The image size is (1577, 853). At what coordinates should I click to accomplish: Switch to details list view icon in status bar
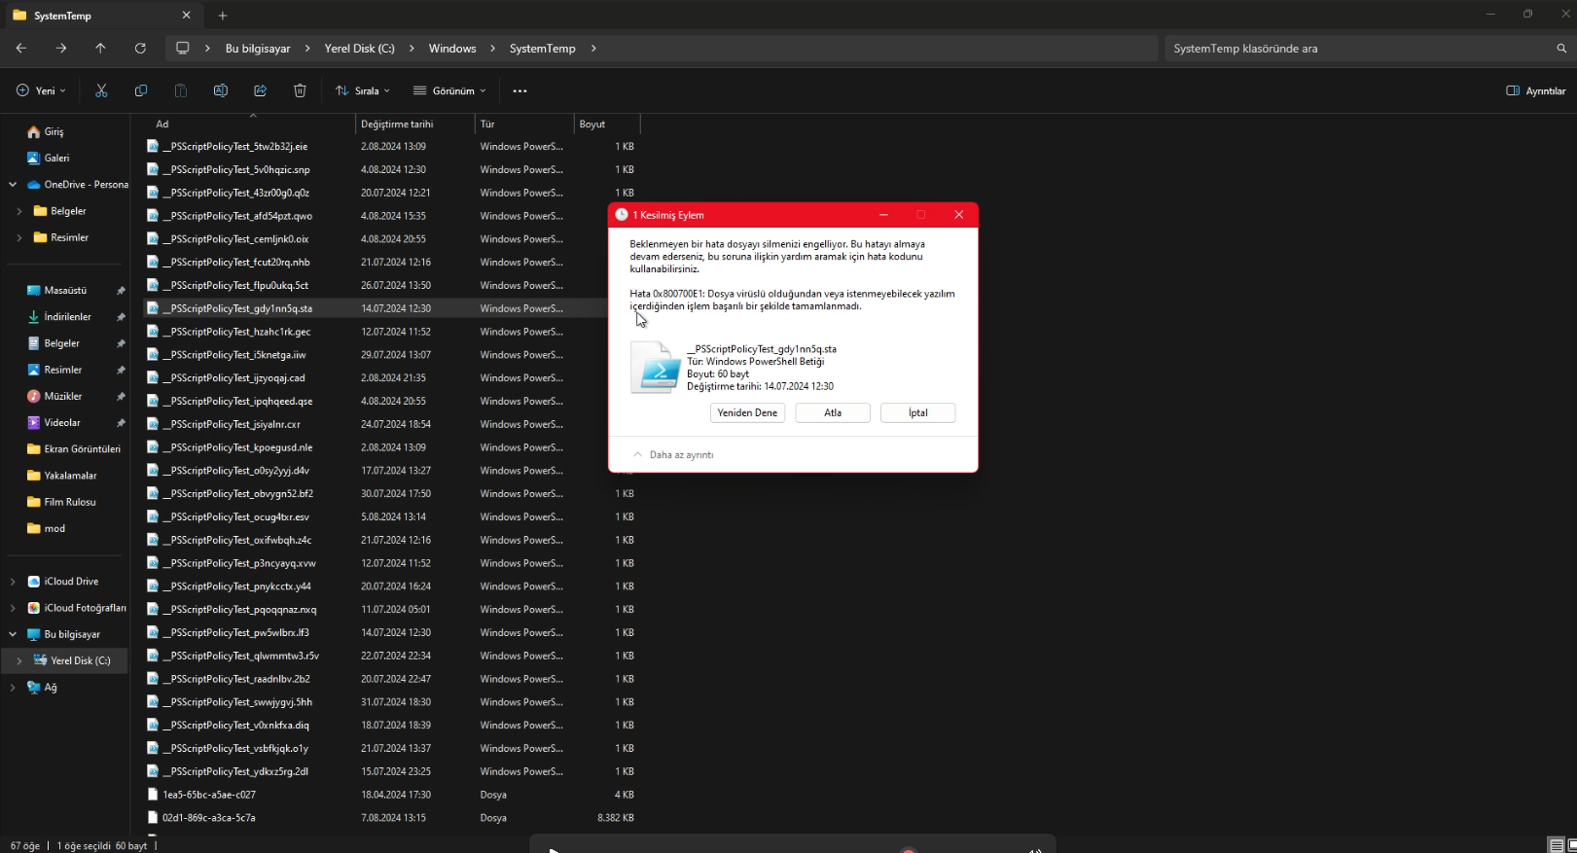[1557, 845]
